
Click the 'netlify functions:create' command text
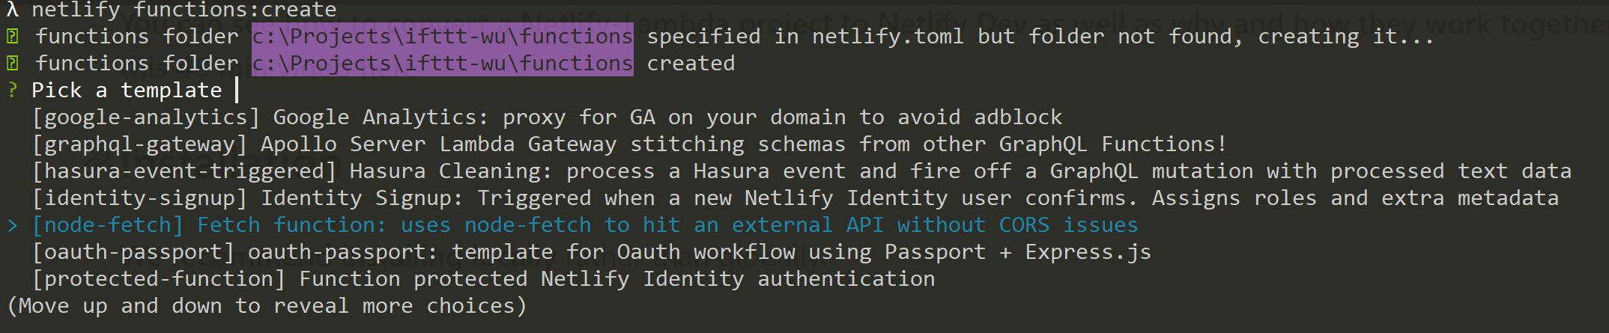(x=184, y=10)
